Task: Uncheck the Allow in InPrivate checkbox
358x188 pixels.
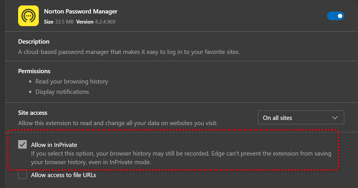Action: [22, 144]
